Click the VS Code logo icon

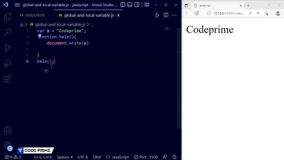pos(5,4)
